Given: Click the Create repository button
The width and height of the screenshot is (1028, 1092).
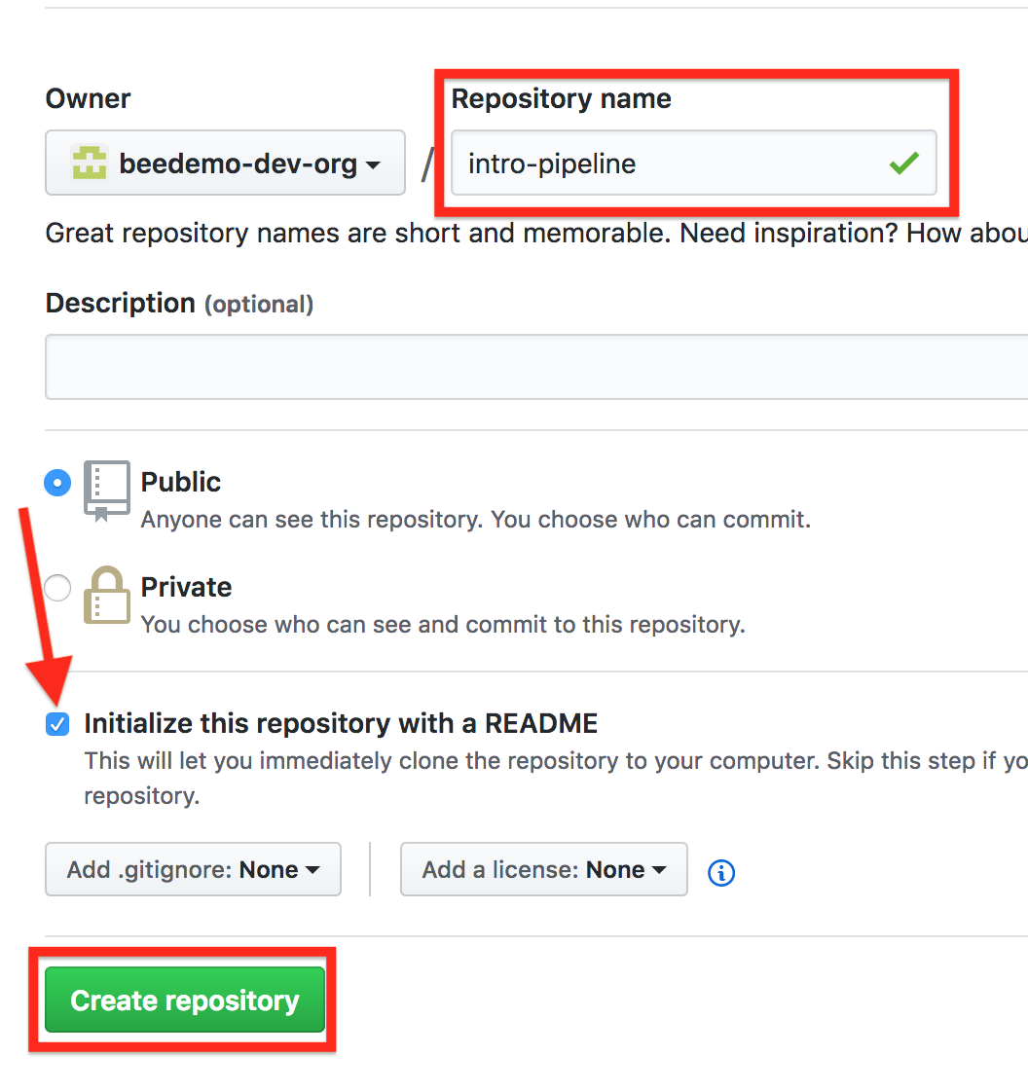Looking at the screenshot, I should 185,1000.
